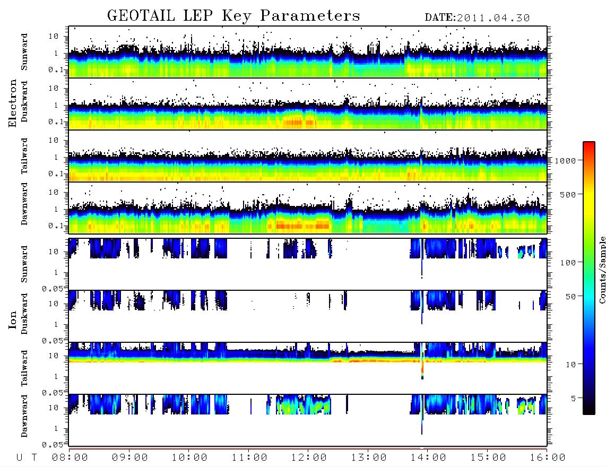The height and width of the screenshot is (467, 606).
Task: Click the 13:00 time tick label
Action: (369, 457)
